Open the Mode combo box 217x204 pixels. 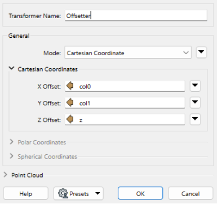click(128, 52)
